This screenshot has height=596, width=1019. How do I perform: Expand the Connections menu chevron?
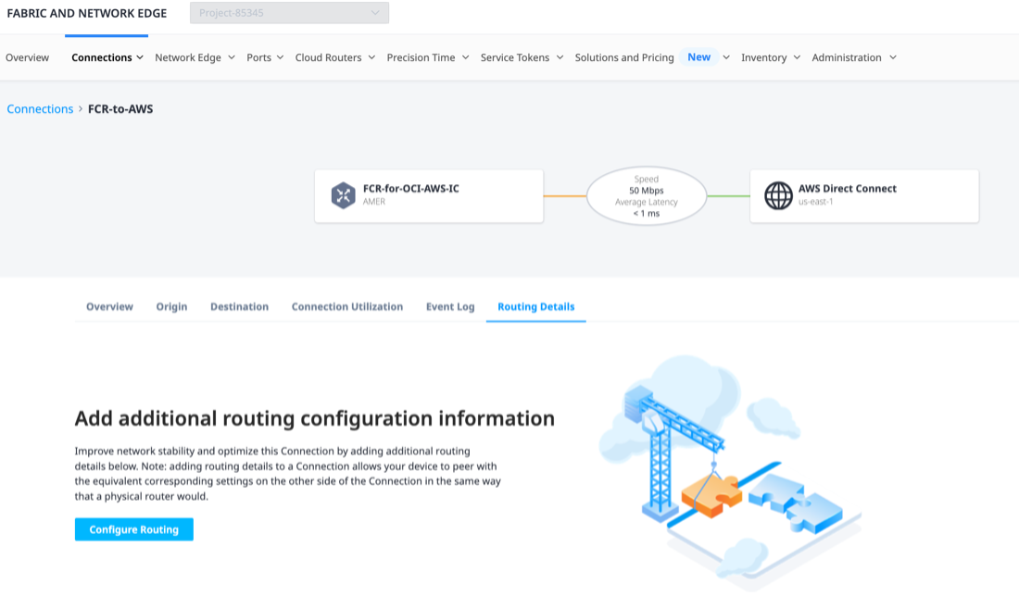click(x=140, y=57)
